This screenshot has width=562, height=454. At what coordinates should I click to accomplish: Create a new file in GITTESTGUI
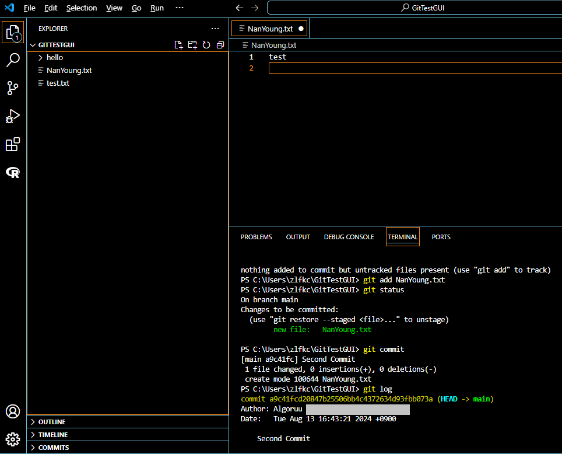pyautogui.click(x=178, y=45)
